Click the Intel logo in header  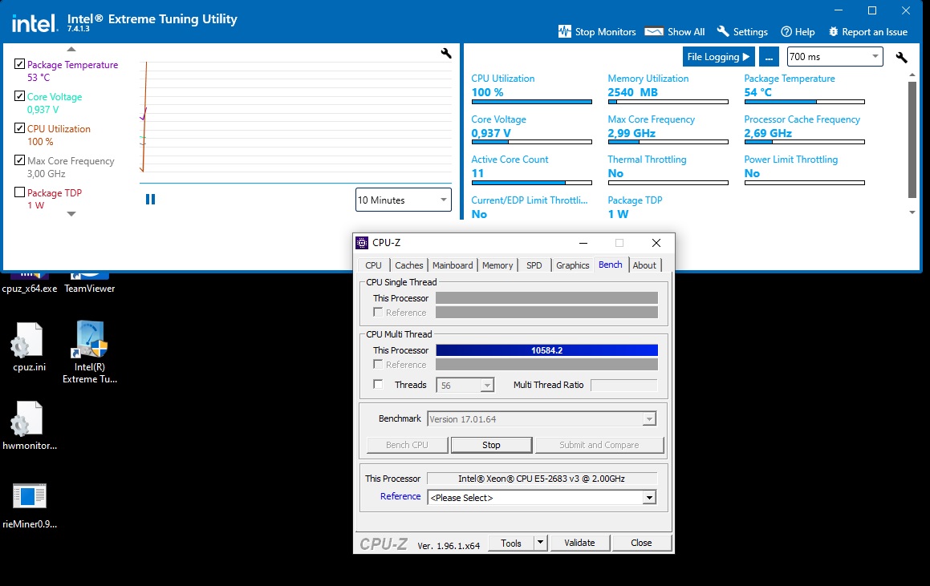click(x=35, y=23)
